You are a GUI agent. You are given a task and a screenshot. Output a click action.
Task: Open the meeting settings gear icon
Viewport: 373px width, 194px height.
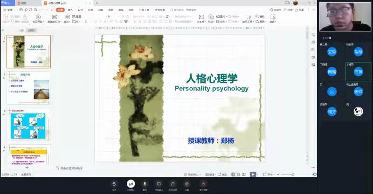(187, 184)
